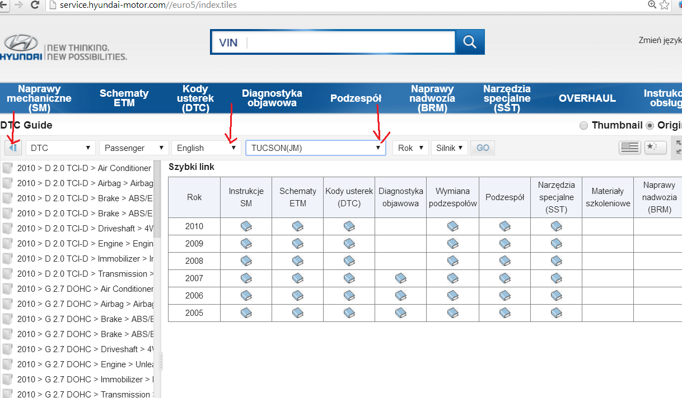Open the Passenger vehicle type dropdown

pyautogui.click(x=134, y=148)
